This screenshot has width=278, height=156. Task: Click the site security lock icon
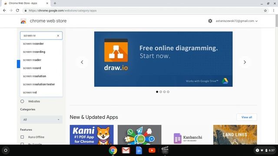click(x=26, y=10)
